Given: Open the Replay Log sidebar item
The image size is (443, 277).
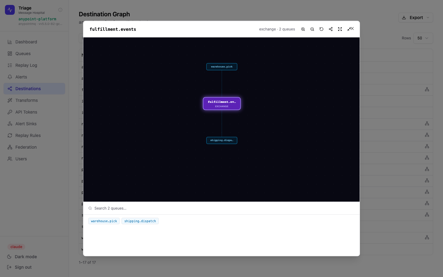Looking at the screenshot, I should click(34, 65).
